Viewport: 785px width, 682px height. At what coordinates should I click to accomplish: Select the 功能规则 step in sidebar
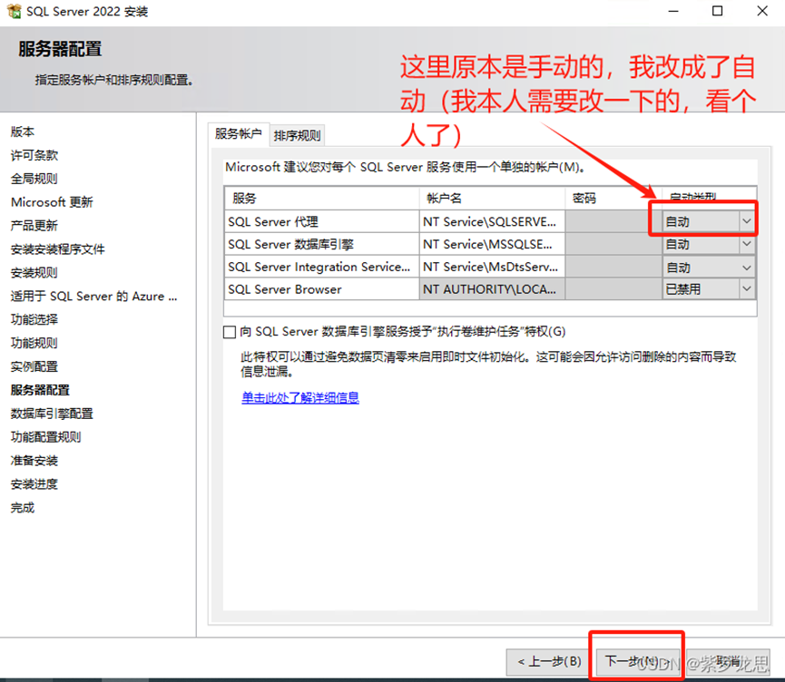click(x=34, y=343)
